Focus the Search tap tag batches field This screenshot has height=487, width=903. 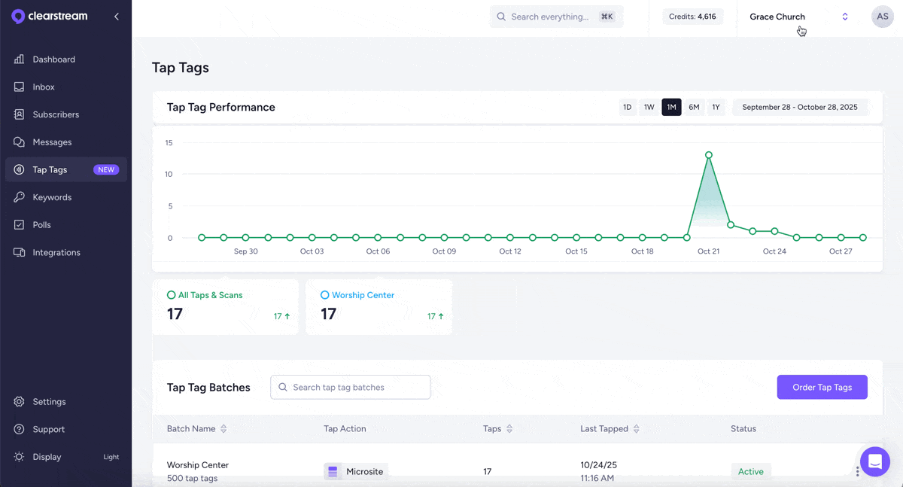pyautogui.click(x=351, y=388)
